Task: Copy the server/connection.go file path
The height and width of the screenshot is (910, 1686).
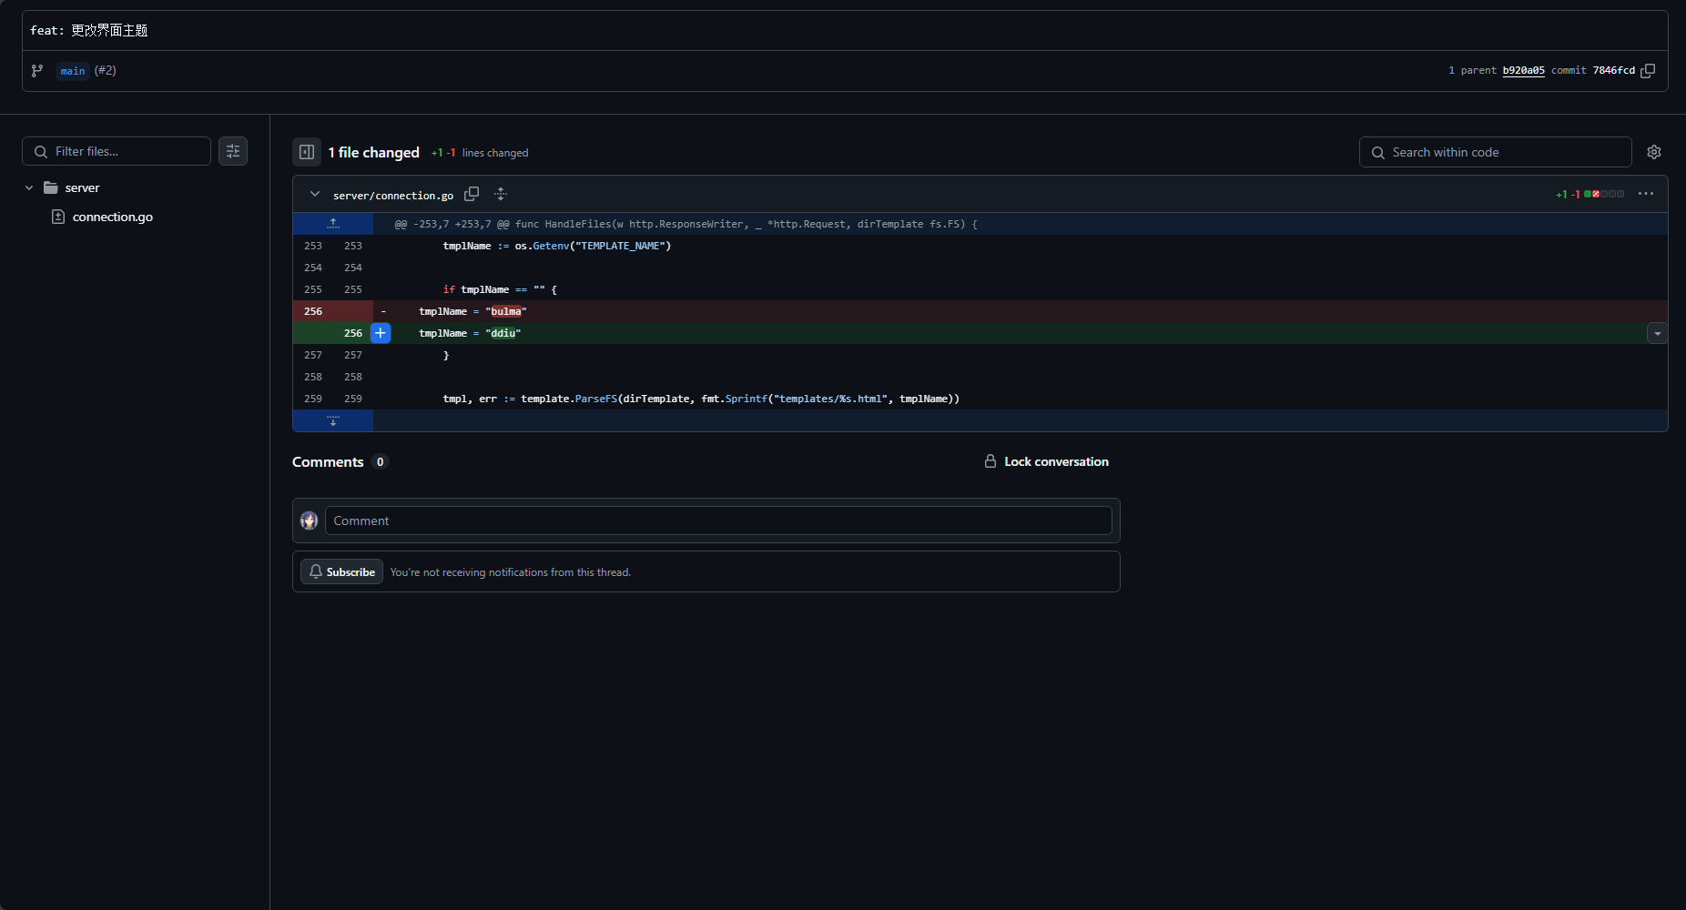Action: 472,194
